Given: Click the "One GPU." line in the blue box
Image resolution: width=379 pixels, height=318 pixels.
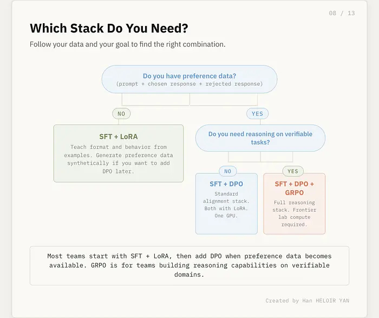Looking at the screenshot, I should pyautogui.click(x=226, y=216).
